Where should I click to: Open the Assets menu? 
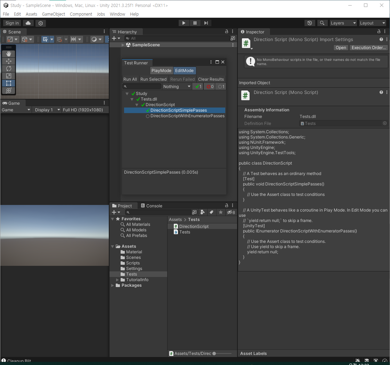click(x=31, y=14)
